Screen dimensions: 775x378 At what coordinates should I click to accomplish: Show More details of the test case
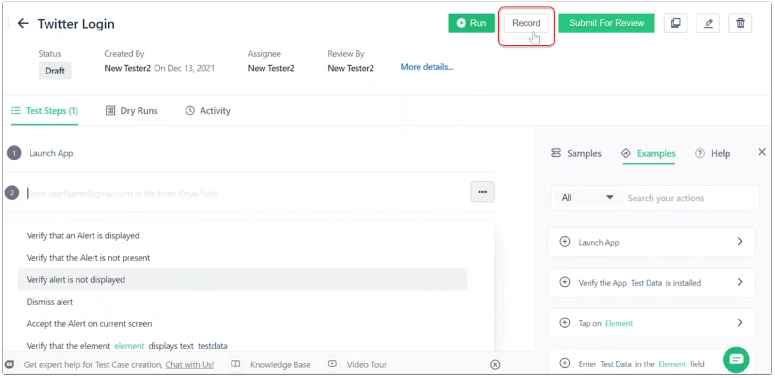click(x=427, y=67)
